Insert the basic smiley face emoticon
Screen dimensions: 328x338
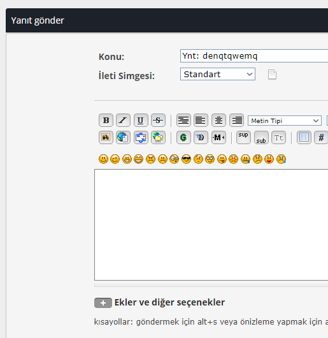point(103,159)
